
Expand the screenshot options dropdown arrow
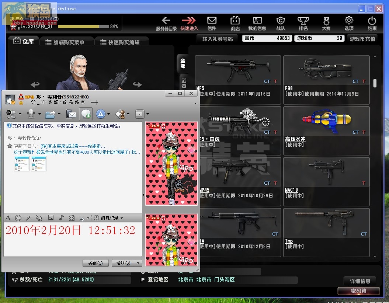click(88, 218)
